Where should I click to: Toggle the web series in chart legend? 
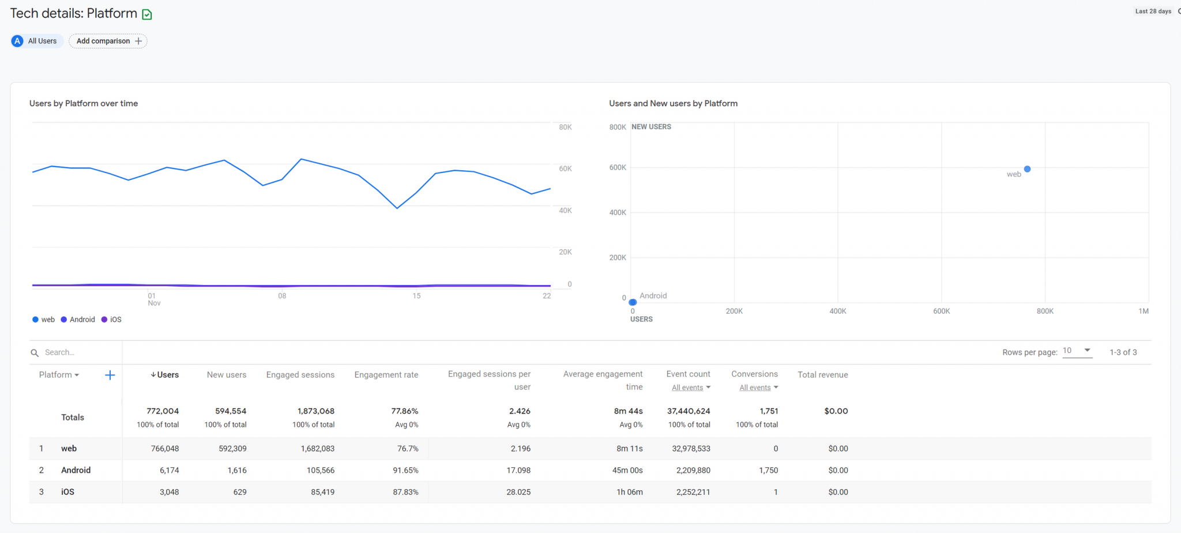point(44,320)
